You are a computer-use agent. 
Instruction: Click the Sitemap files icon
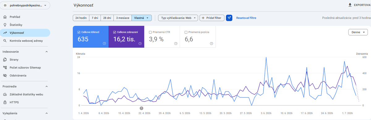click(5, 67)
